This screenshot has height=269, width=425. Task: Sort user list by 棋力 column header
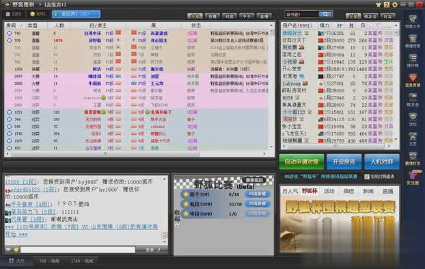(x=324, y=25)
